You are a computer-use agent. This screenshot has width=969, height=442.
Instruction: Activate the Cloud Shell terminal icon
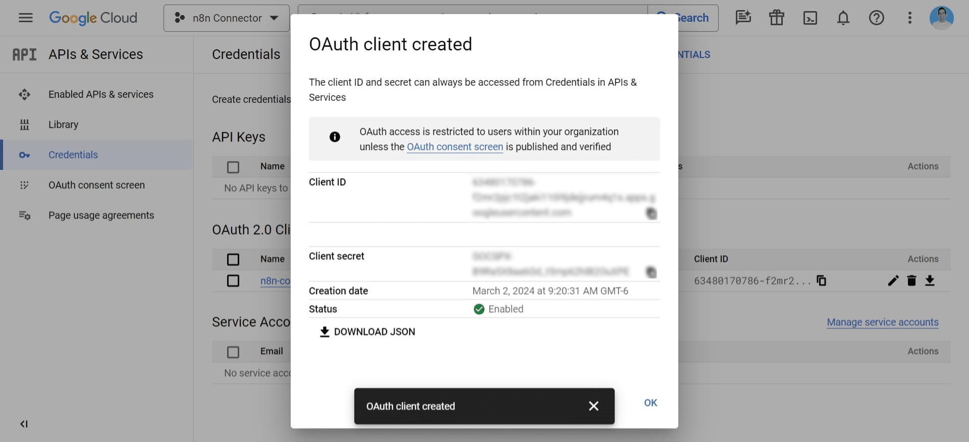point(810,18)
